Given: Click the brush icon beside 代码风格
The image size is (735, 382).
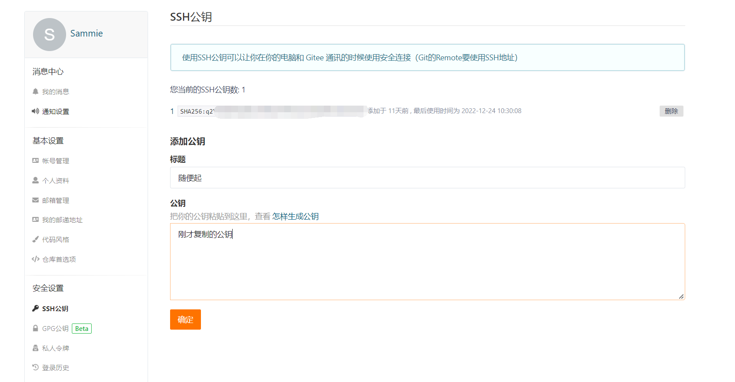Looking at the screenshot, I should tap(35, 239).
